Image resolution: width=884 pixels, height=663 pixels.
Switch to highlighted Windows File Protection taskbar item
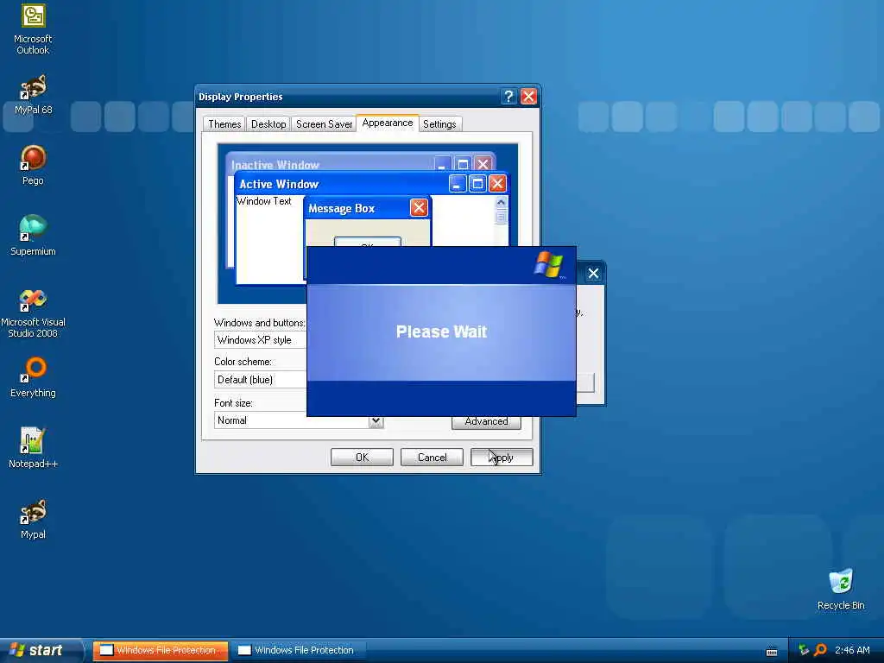tap(160, 650)
